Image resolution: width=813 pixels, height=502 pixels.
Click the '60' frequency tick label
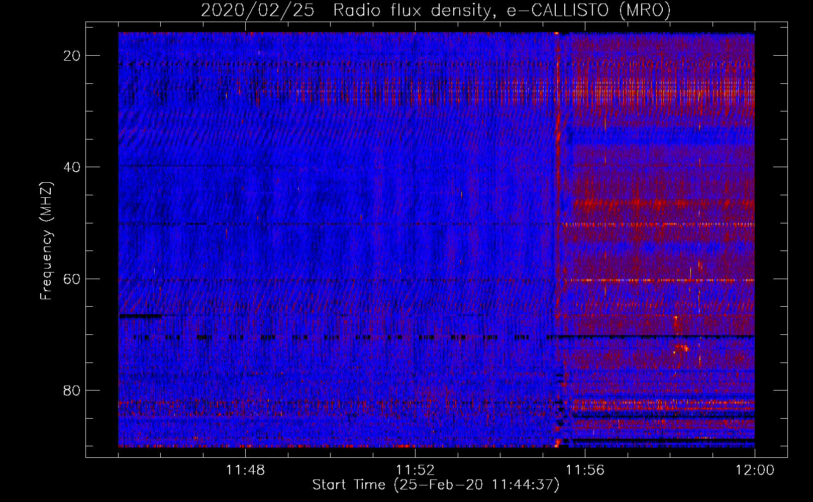[x=72, y=279]
